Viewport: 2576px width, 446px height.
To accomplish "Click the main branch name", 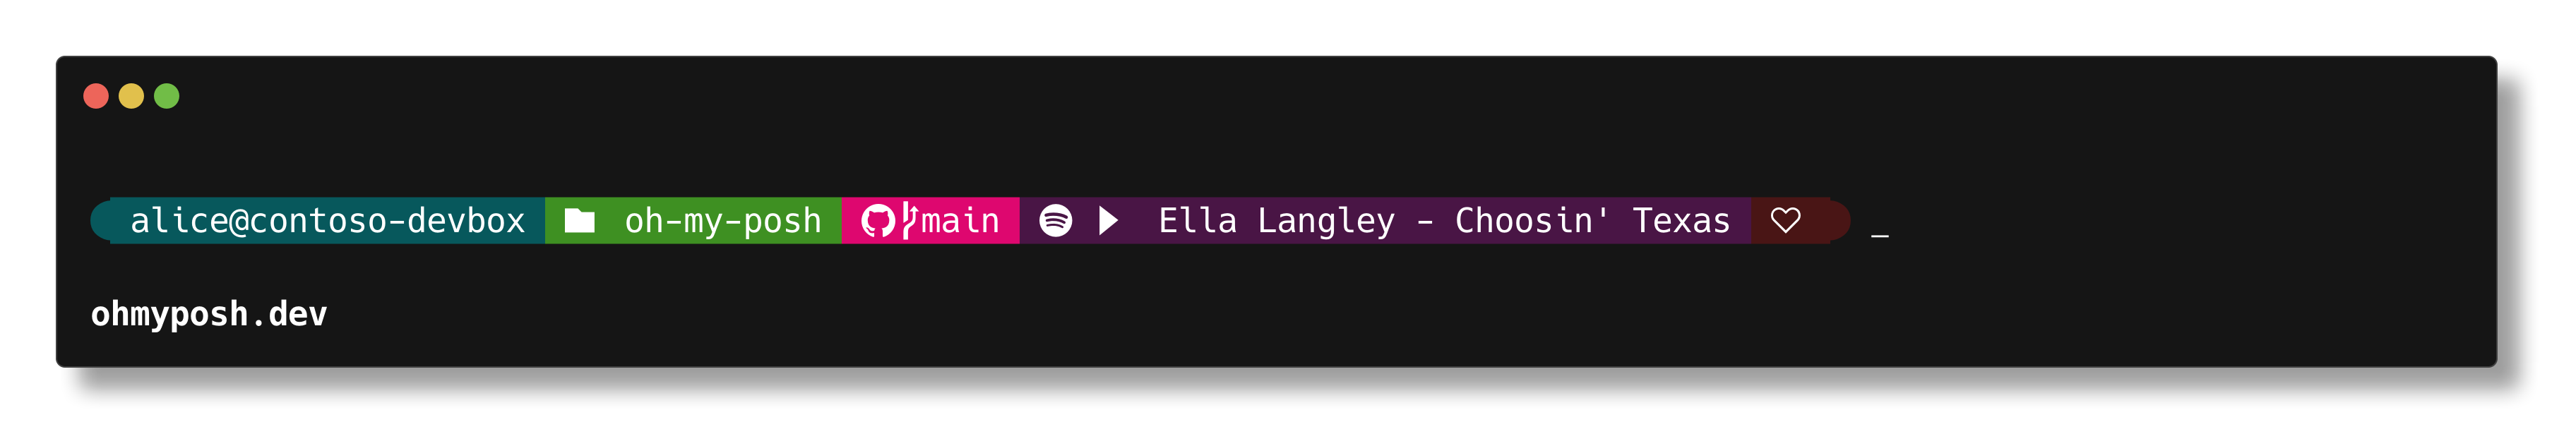I will pyautogui.click(x=960, y=220).
